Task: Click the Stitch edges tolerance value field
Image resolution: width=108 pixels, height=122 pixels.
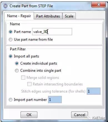Action: pos(94,91)
